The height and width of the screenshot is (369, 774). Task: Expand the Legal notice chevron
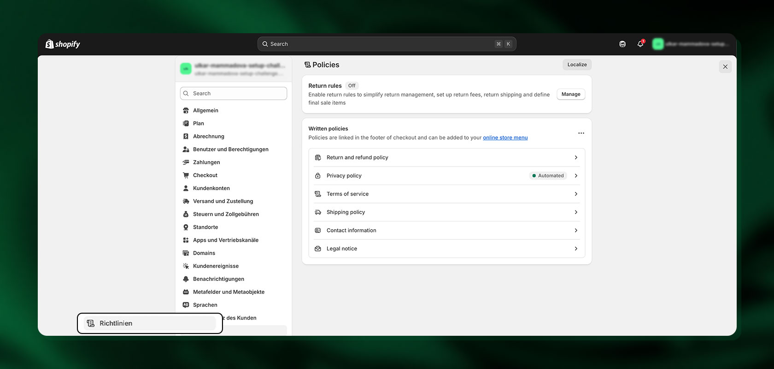[x=576, y=249]
